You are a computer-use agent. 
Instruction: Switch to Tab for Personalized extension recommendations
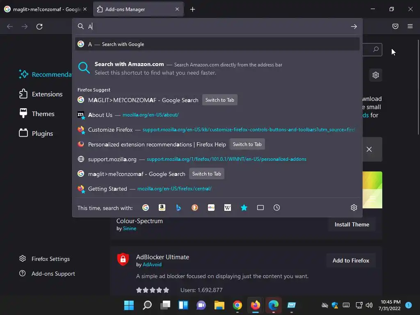(247, 144)
